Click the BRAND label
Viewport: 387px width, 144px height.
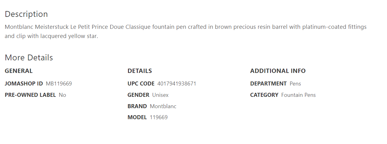(137, 106)
